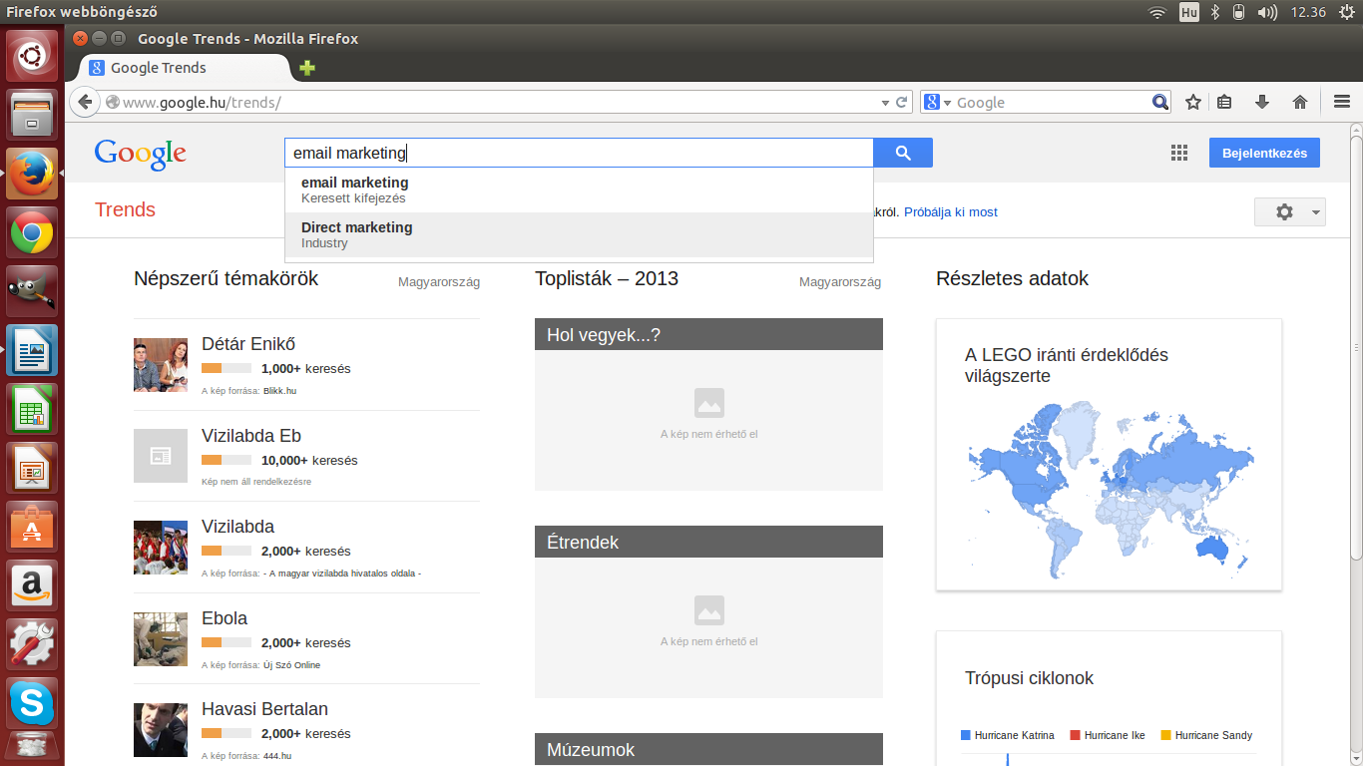Open the system power cog menu
This screenshot has width=1363, height=766.
click(x=1346, y=12)
